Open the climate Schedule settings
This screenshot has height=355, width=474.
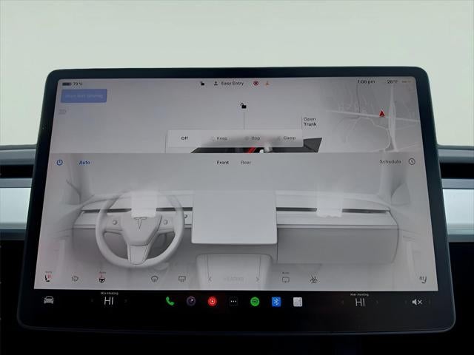point(390,161)
